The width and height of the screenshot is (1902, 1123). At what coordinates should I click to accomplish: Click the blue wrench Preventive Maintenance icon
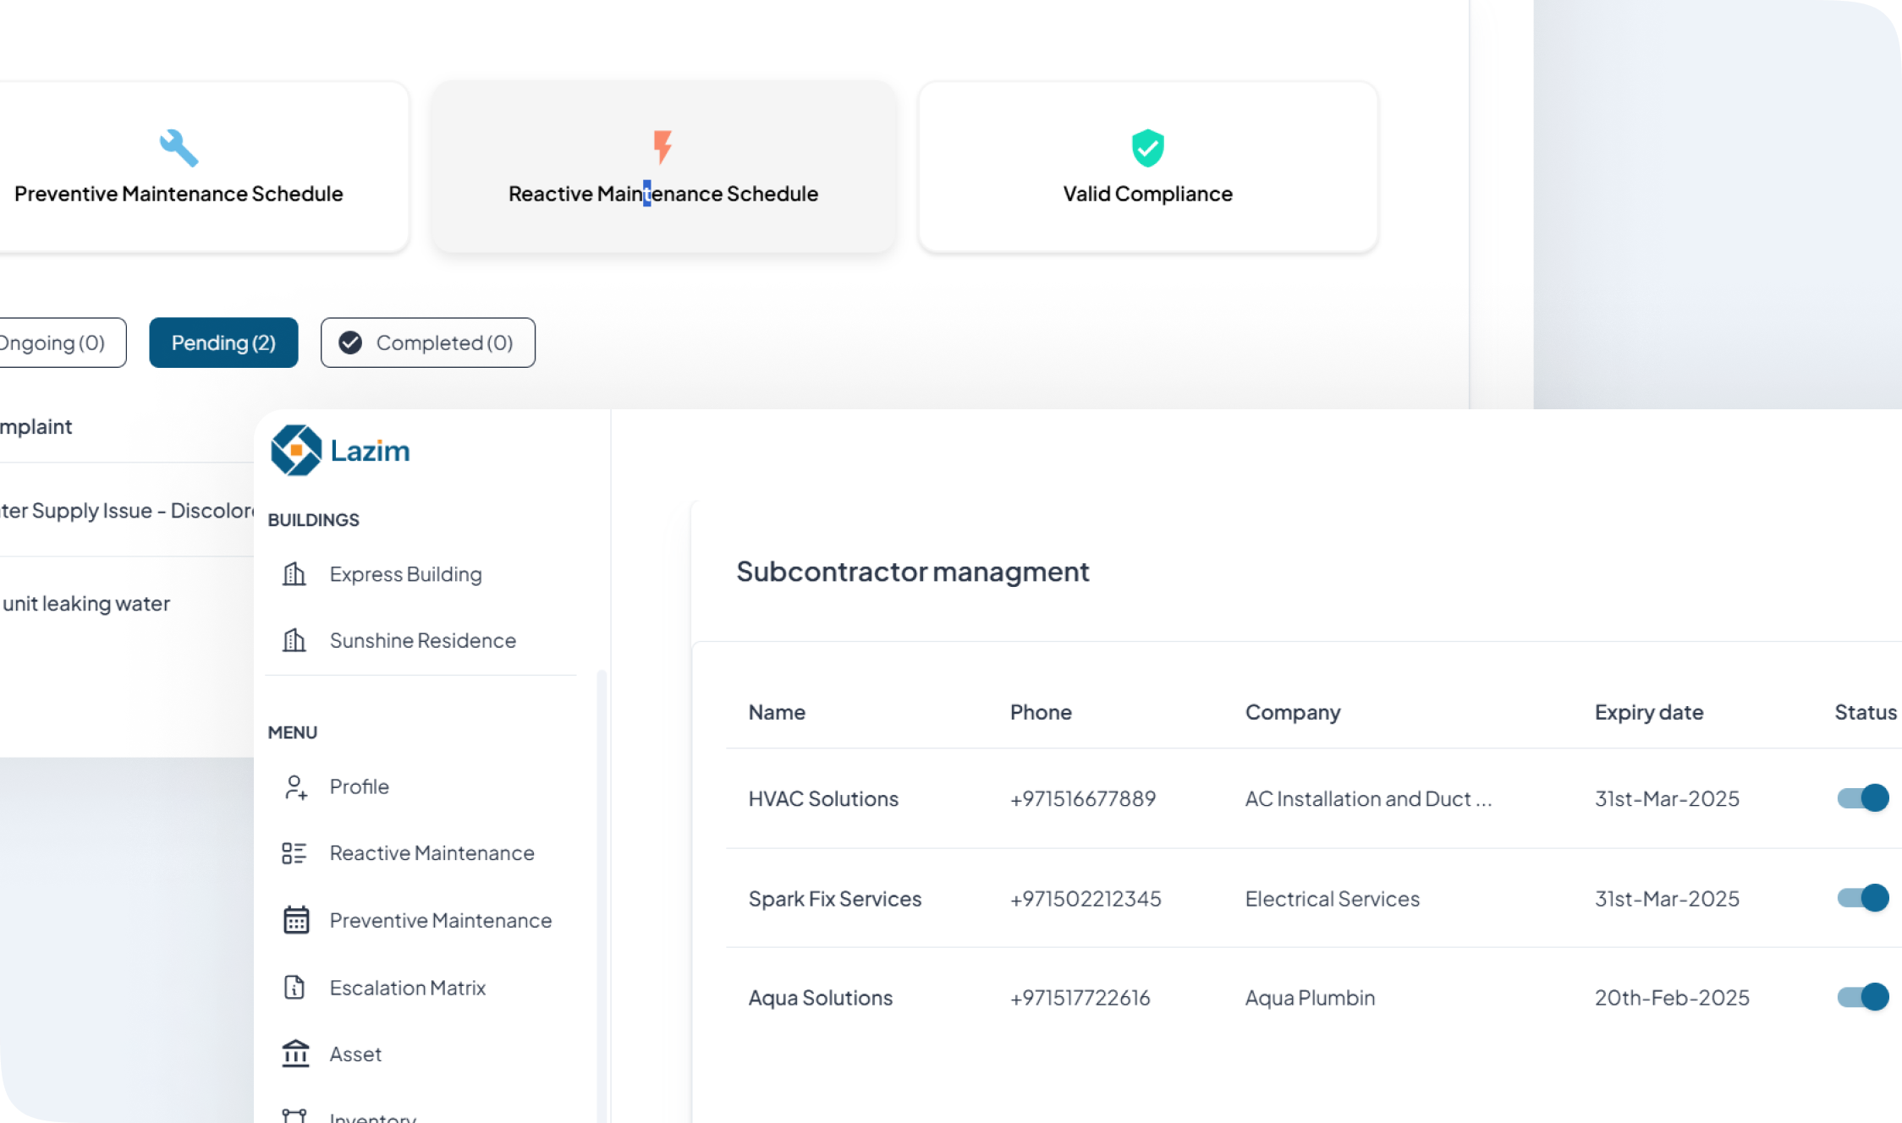click(x=179, y=148)
